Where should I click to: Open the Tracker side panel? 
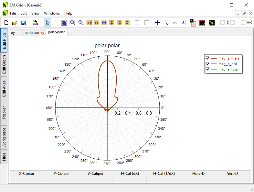click(x=4, y=113)
